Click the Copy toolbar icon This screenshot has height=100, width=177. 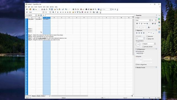pyautogui.click(x=57, y=9)
